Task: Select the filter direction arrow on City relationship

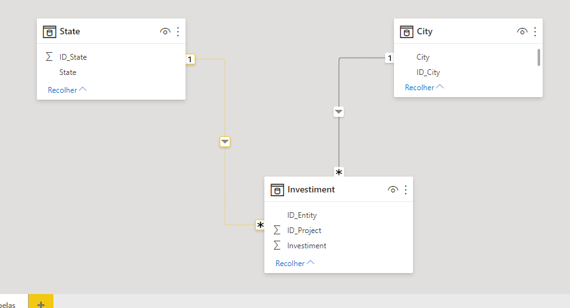Action: click(339, 112)
